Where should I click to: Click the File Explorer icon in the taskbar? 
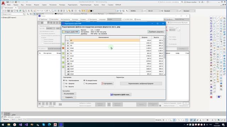coord(9,125)
